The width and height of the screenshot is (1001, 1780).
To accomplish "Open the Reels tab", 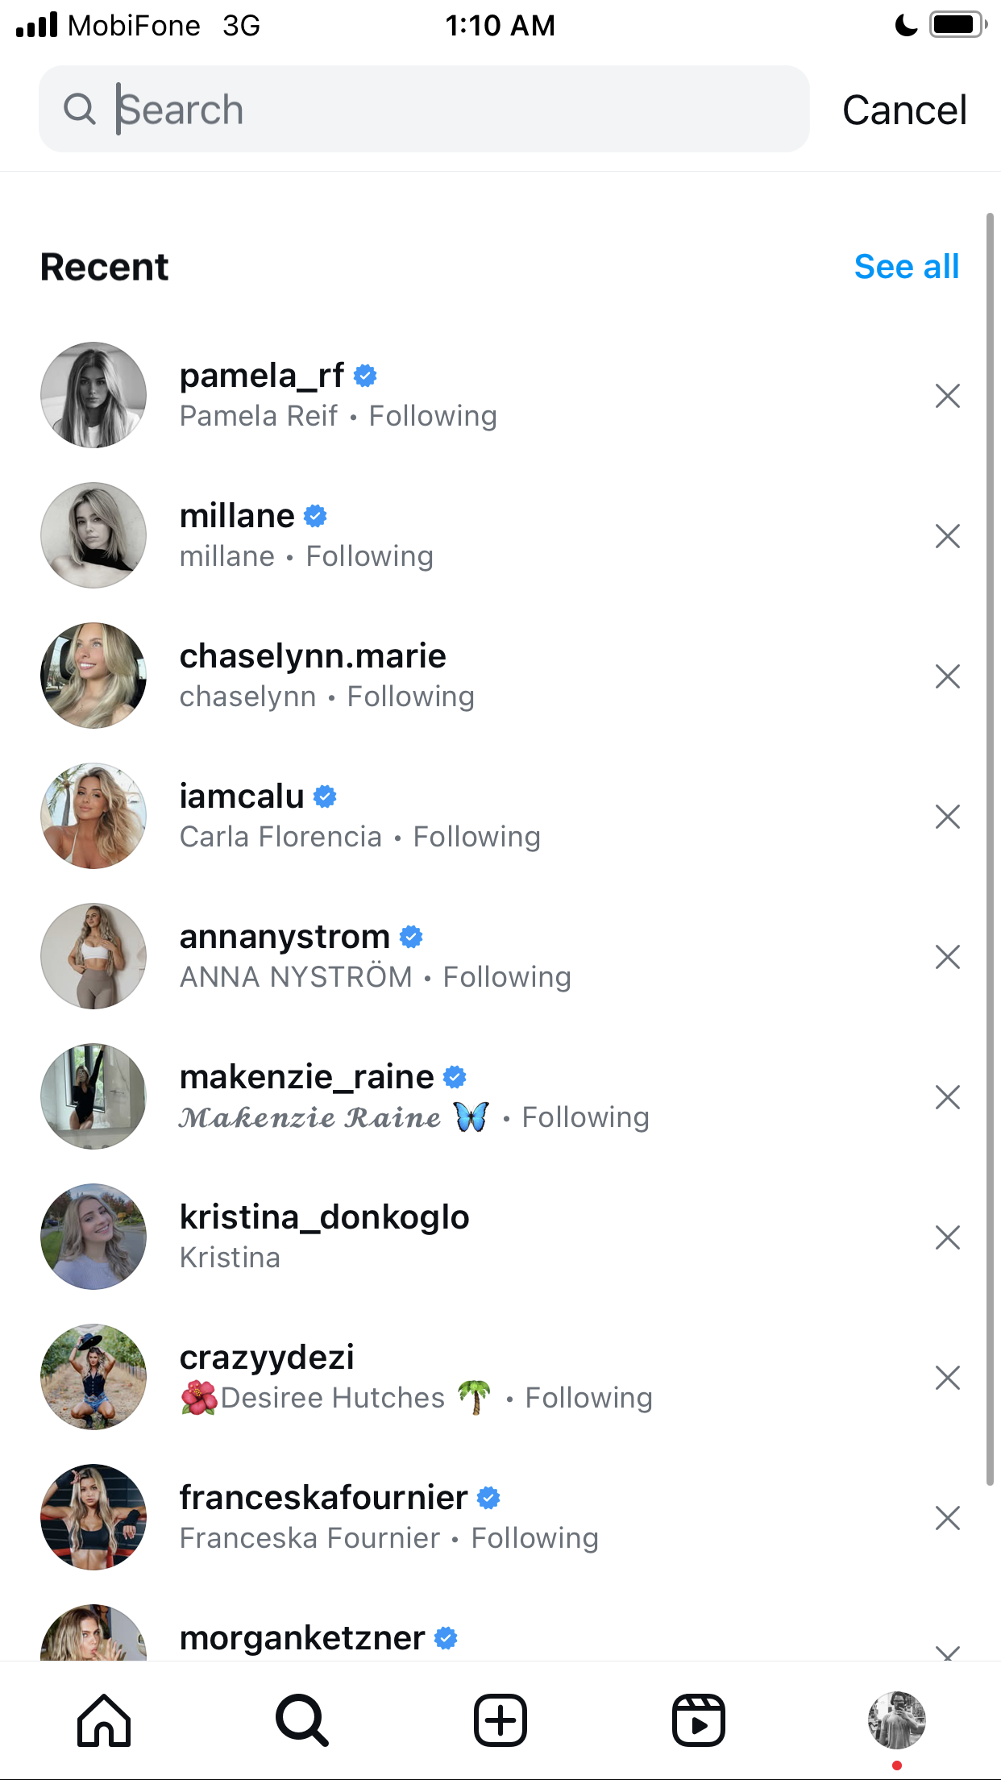I will click(699, 1720).
